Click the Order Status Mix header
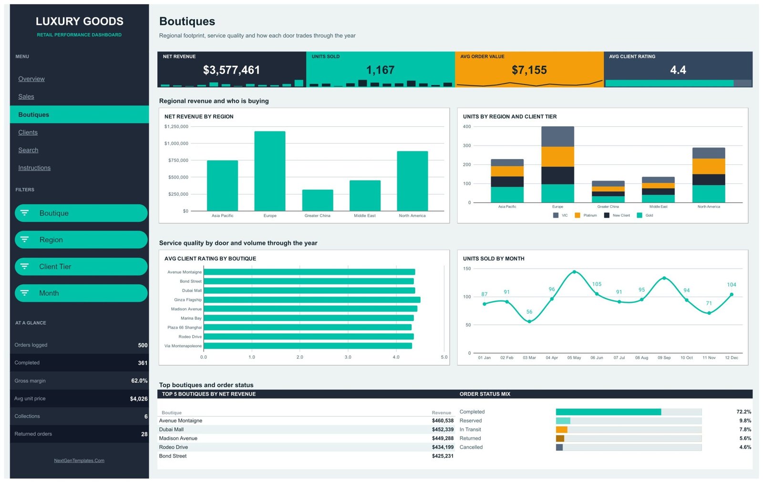 point(485,394)
